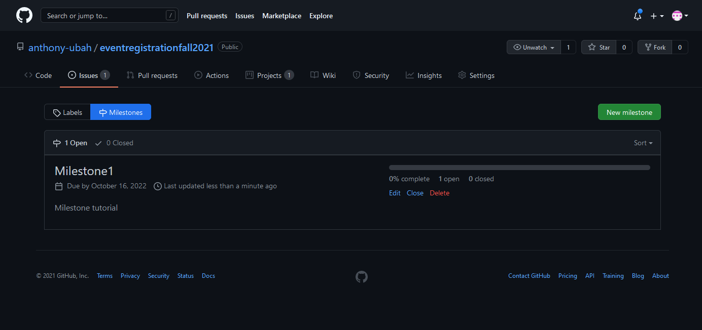Expand the Sort dropdown
702x330 pixels.
[643, 143]
